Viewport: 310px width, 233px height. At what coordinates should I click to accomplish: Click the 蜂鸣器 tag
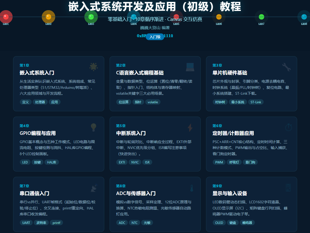tap(247, 223)
